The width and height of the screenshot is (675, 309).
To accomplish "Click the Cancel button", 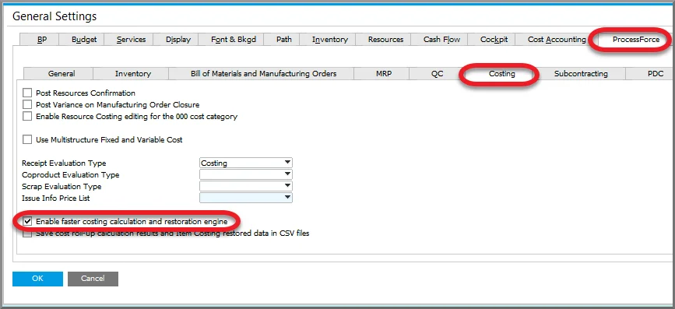I will [93, 279].
